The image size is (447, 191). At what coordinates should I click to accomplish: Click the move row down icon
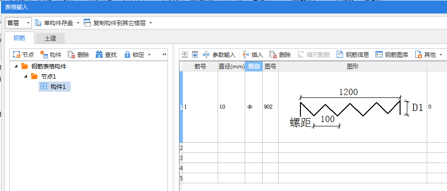point(194,55)
